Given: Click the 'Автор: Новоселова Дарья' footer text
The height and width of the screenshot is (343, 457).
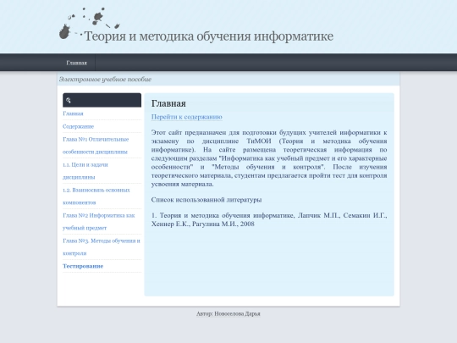Looking at the screenshot, I should coord(228,314).
